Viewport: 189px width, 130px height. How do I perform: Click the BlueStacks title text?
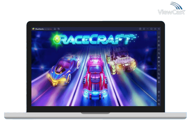(x=40, y=29)
